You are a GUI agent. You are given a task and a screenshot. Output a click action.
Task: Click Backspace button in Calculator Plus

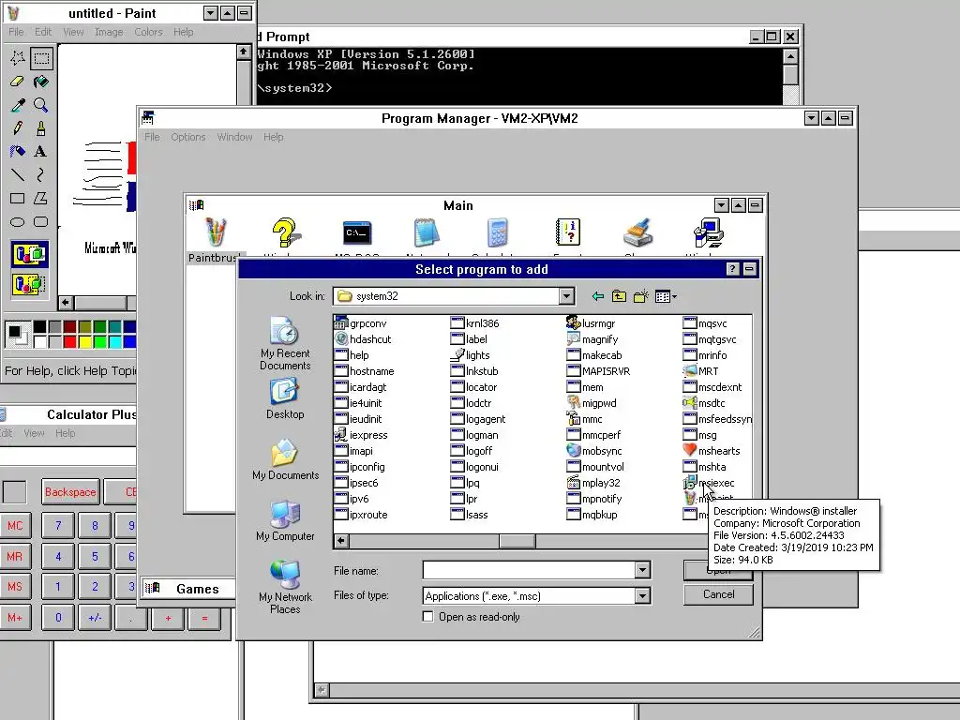pyautogui.click(x=70, y=492)
